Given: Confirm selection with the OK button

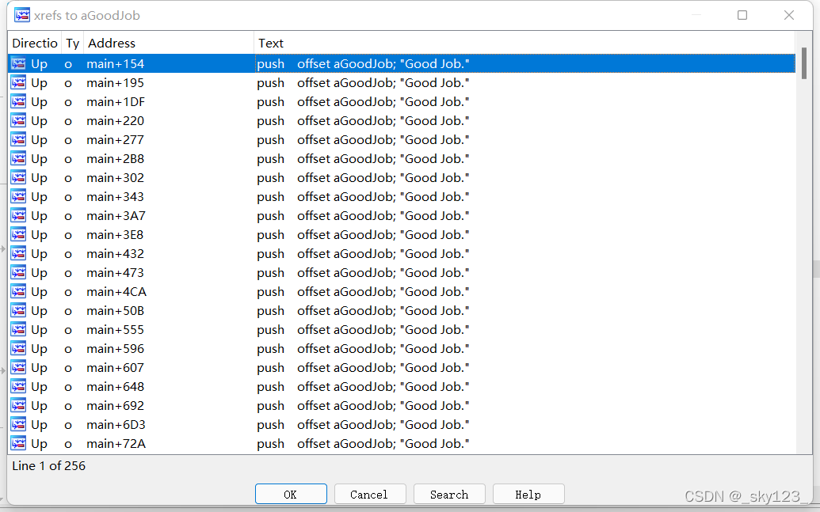Looking at the screenshot, I should (291, 495).
